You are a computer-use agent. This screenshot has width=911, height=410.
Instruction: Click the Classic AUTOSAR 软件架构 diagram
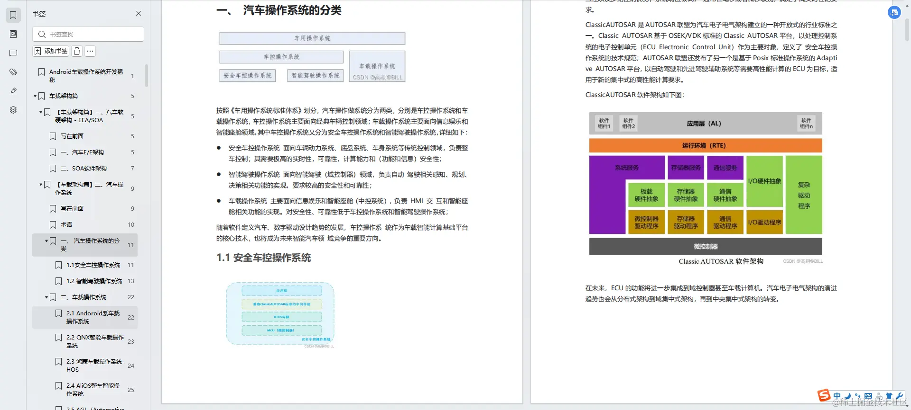click(706, 184)
